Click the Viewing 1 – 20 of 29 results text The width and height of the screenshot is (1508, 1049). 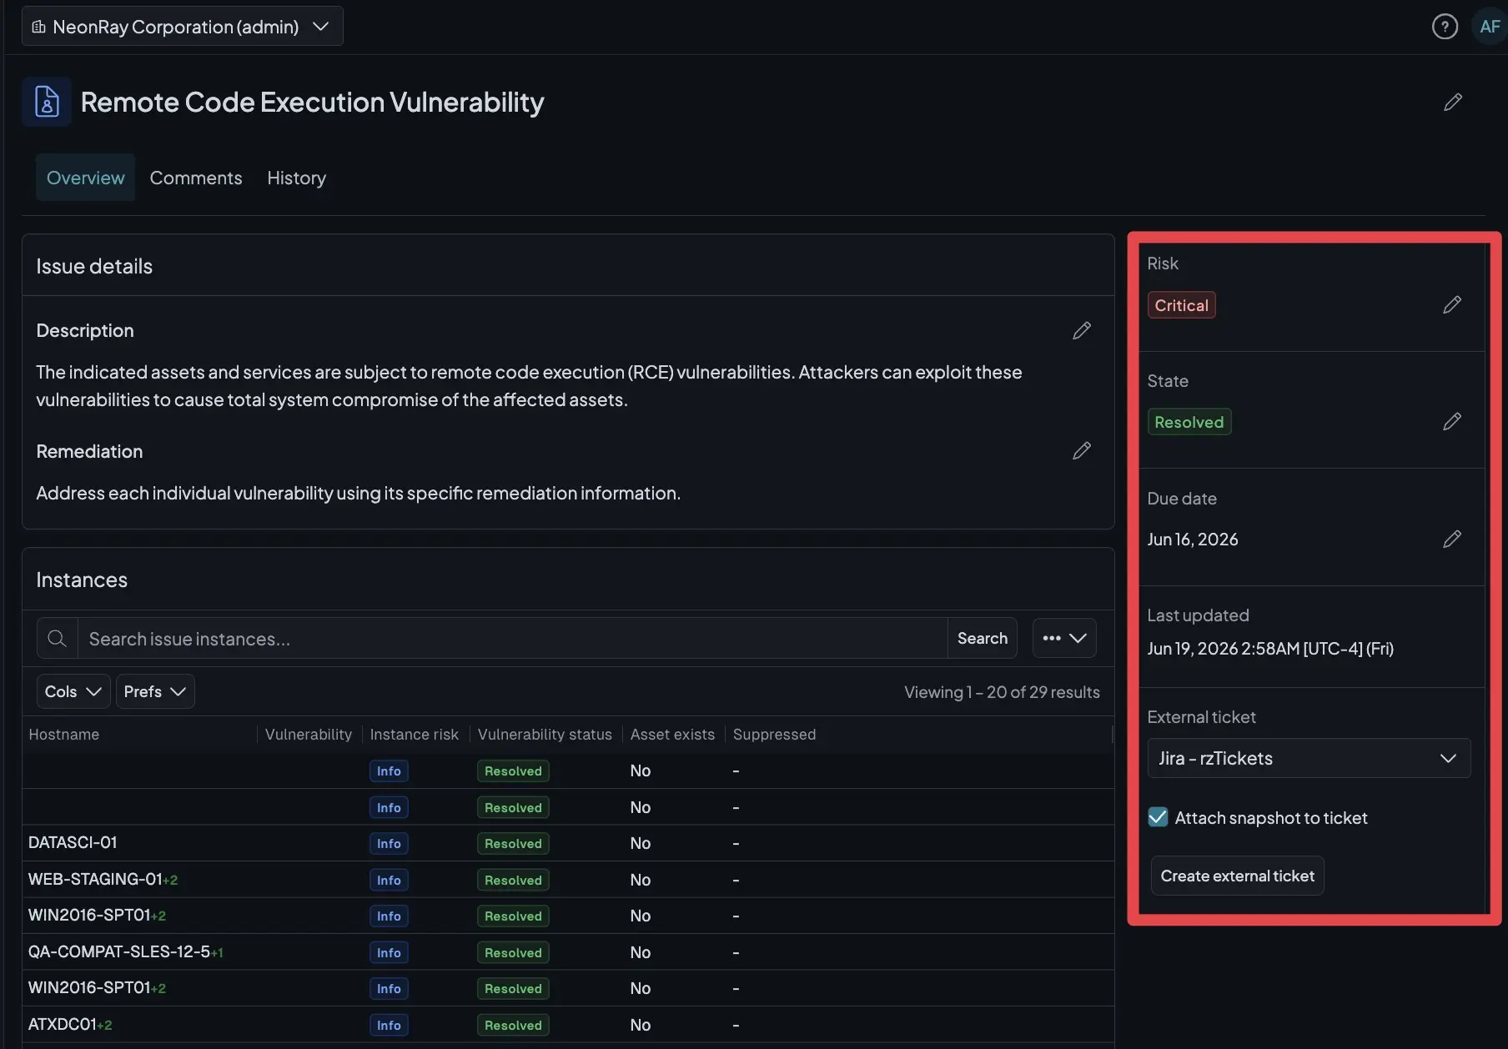pyautogui.click(x=1002, y=692)
